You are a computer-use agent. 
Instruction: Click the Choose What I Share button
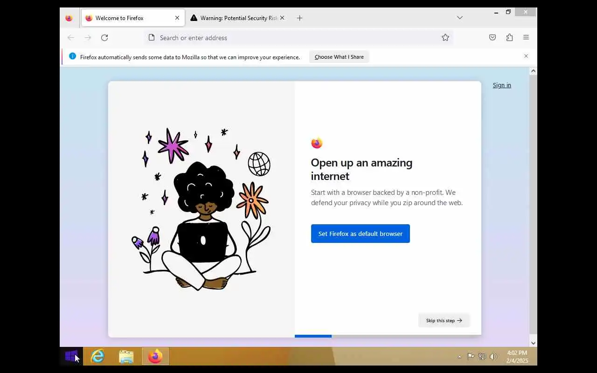pyautogui.click(x=339, y=57)
